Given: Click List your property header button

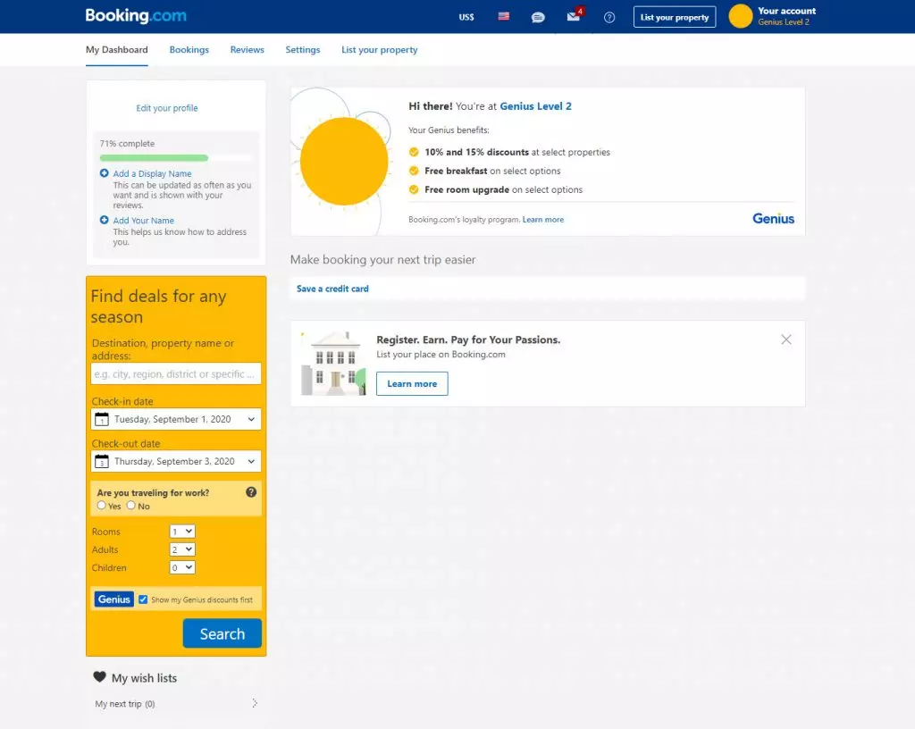Looking at the screenshot, I should tap(675, 17).
